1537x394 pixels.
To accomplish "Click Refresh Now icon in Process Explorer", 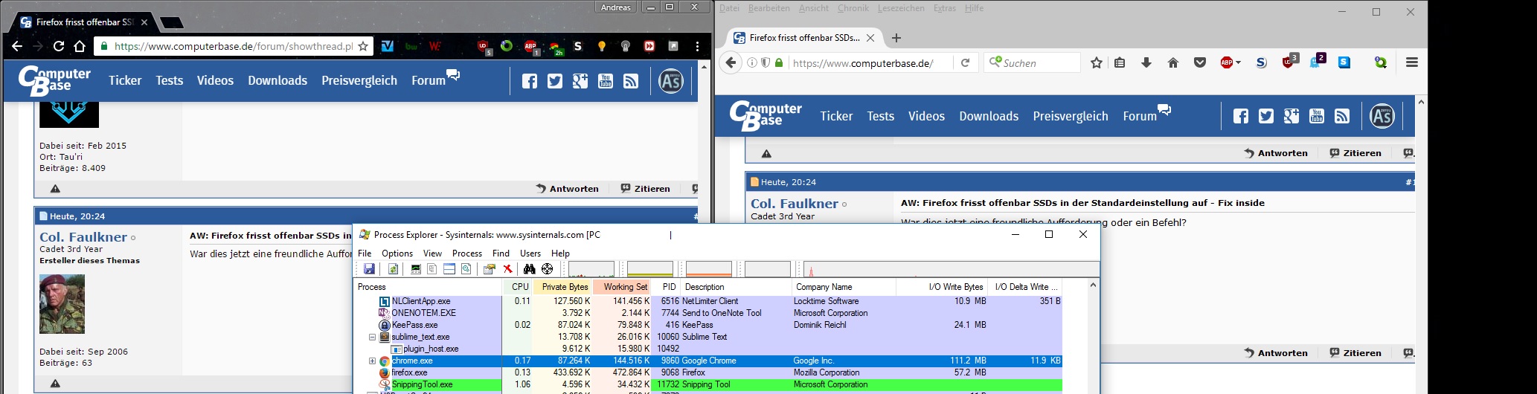I will point(393,269).
